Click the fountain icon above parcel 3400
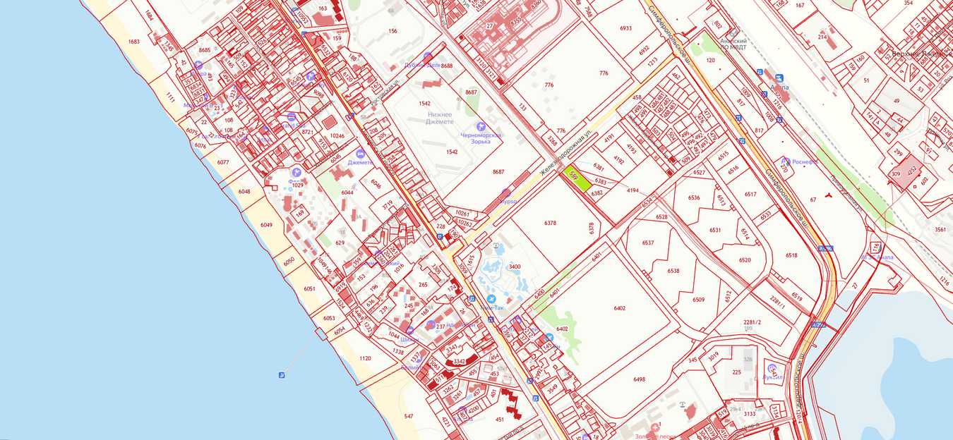 (x=496, y=246)
